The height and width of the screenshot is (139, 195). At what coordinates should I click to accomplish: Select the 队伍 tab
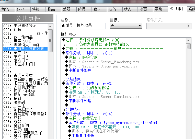click(x=115, y=9)
